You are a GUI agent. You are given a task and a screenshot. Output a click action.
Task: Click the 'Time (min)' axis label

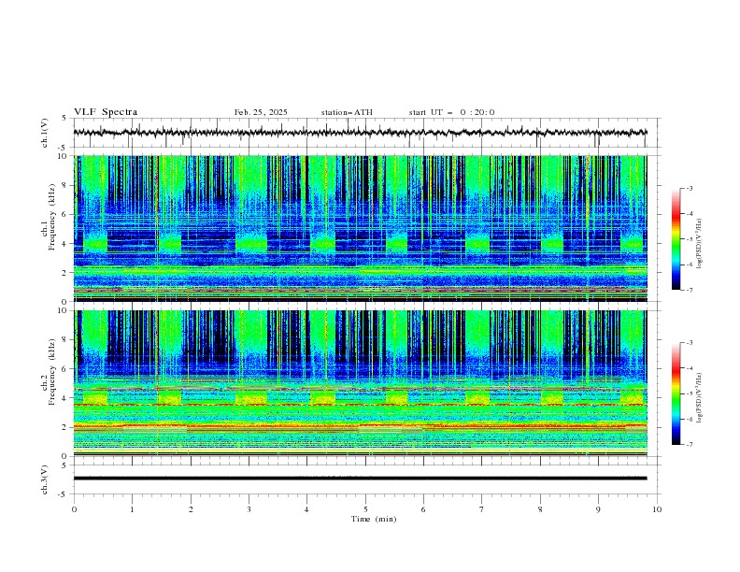click(374, 519)
